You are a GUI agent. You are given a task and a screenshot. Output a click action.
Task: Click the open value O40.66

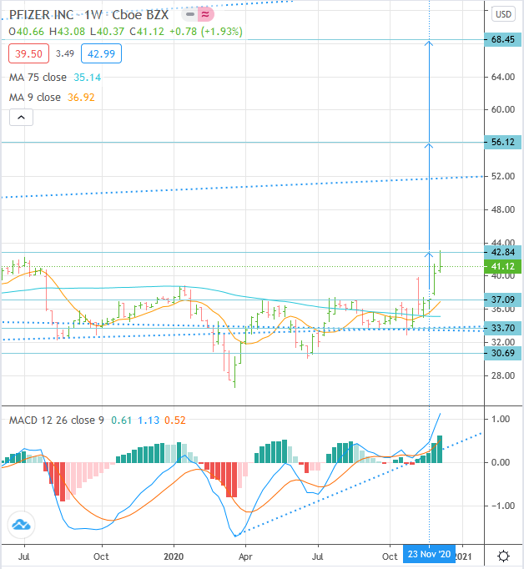[27, 32]
